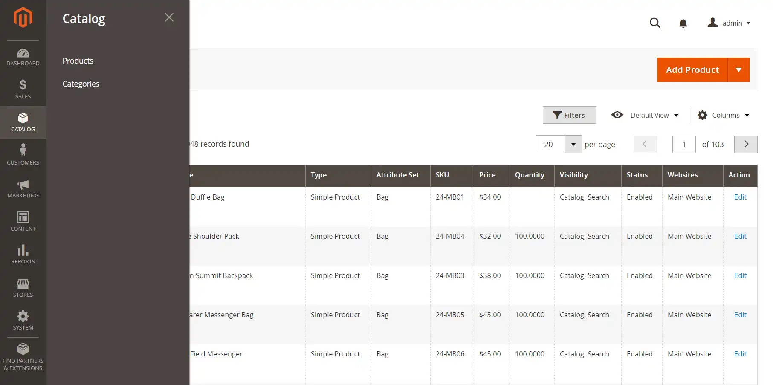Go to the next page of products
The width and height of the screenshot is (773, 385).
pyautogui.click(x=746, y=145)
